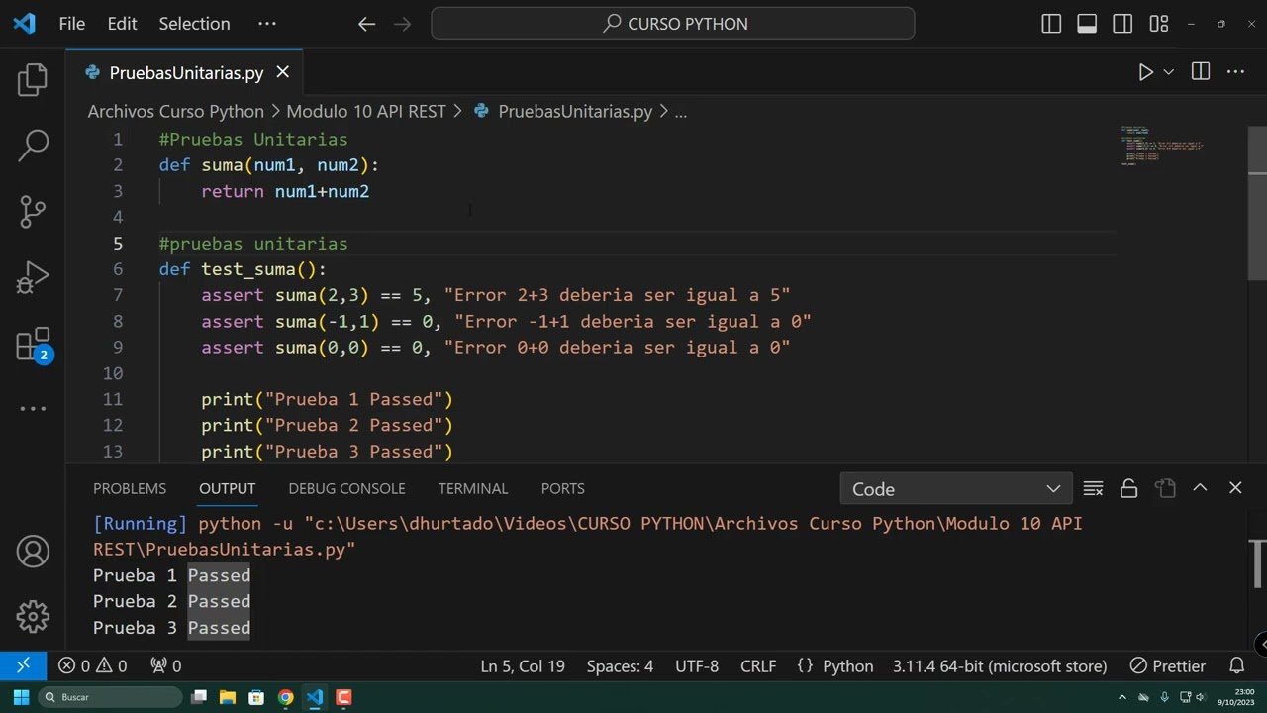This screenshot has width=1267, height=713.
Task: Show additional views ellipsis in activity bar
Action: point(33,408)
